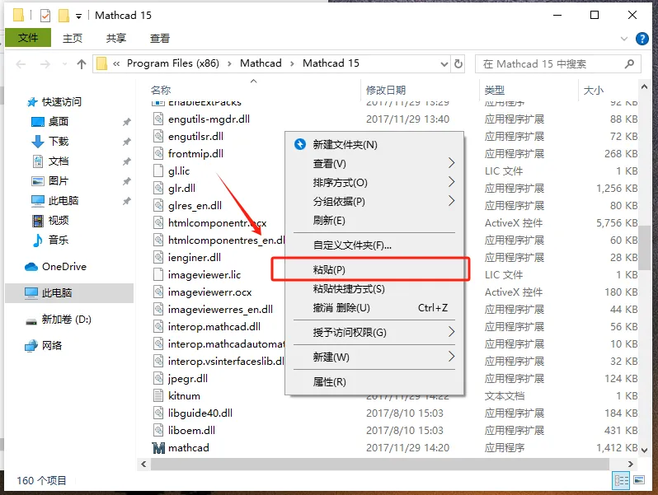The image size is (658, 495).
Task: Click the forward navigation arrow
Action: coord(45,64)
